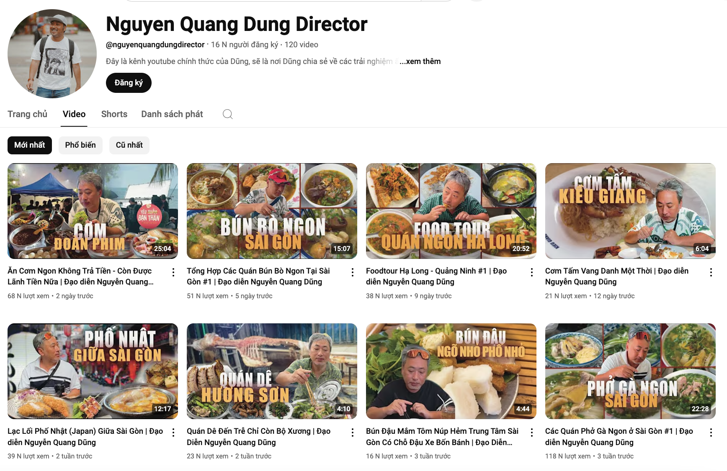Image resolution: width=727 pixels, height=471 pixels.
Task: Switch to the Shorts tab
Action: point(114,114)
